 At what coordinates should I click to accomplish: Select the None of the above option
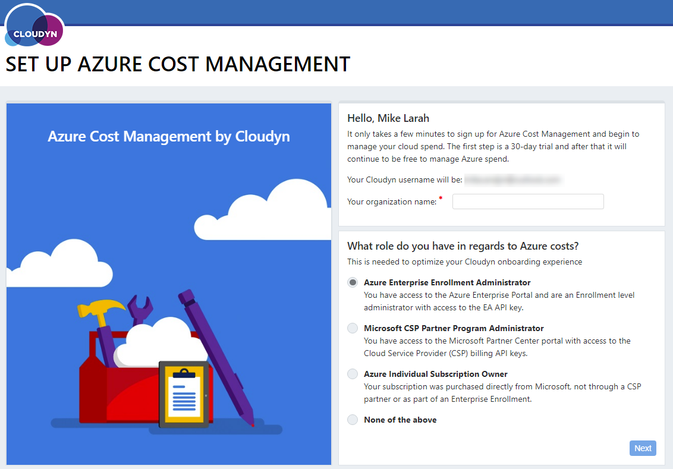click(353, 420)
